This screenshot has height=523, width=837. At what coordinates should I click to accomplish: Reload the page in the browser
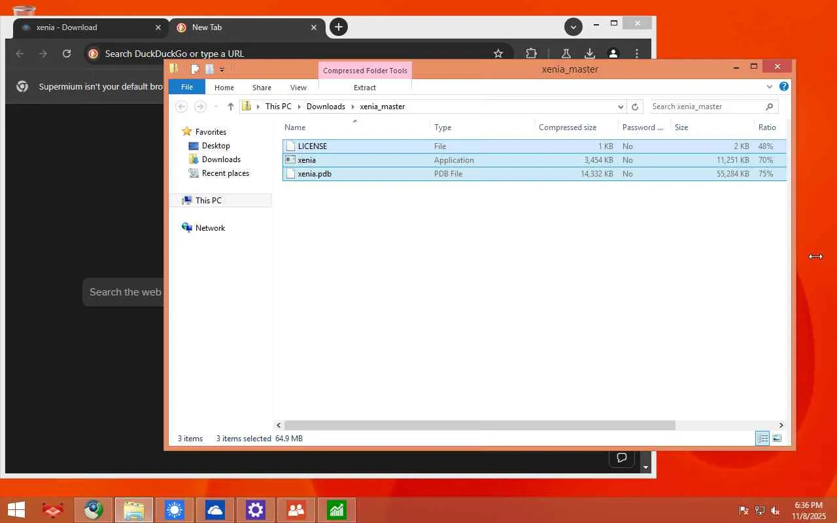coord(67,54)
